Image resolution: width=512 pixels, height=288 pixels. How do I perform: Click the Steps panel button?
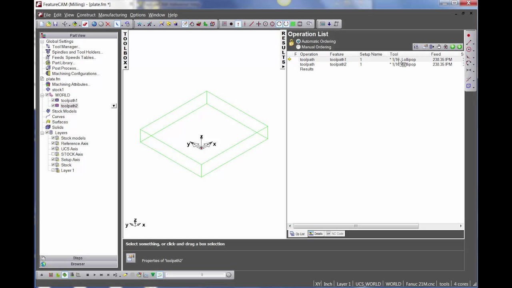(x=78, y=258)
